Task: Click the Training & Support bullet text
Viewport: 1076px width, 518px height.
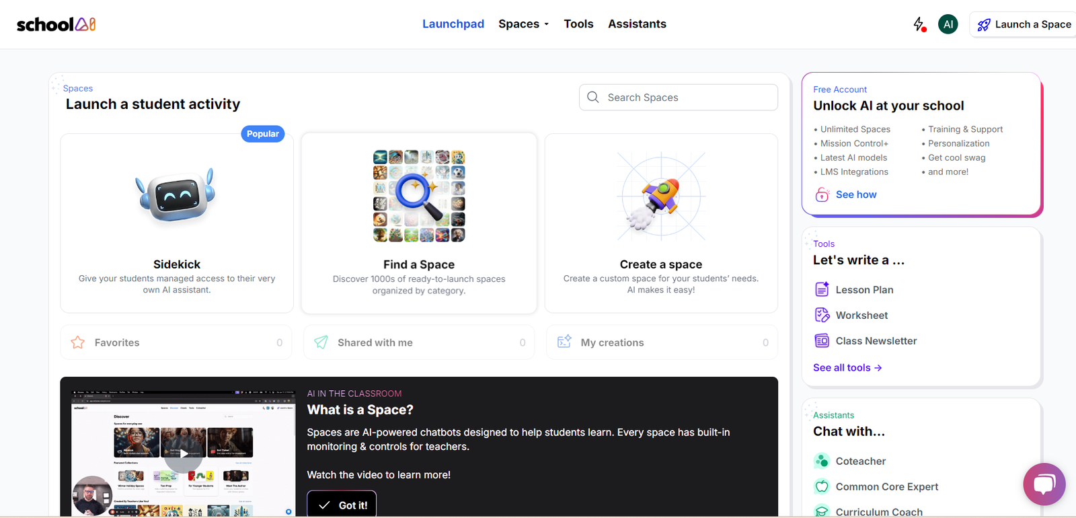Action: click(966, 129)
